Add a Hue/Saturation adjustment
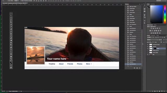Image resolution: width=167 pixels, height=93 pixels. [x=150, y=31]
